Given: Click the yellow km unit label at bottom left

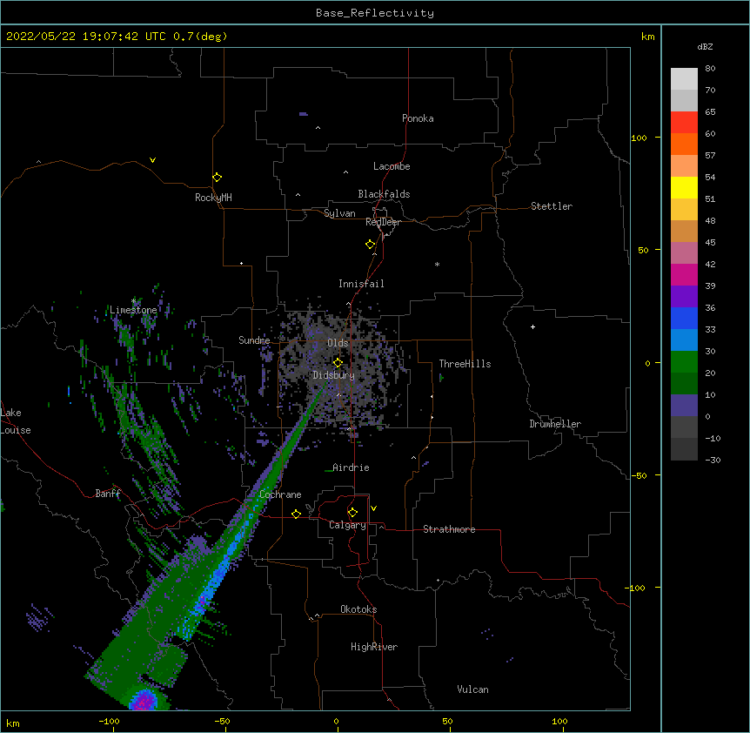Looking at the screenshot, I should pos(13,723).
